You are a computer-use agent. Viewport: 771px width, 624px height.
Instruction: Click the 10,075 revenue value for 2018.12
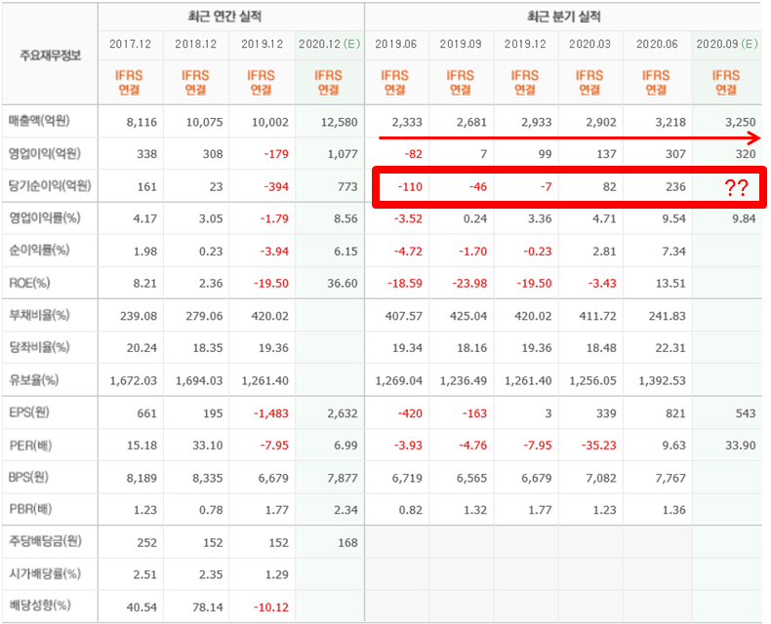pyautogui.click(x=204, y=122)
